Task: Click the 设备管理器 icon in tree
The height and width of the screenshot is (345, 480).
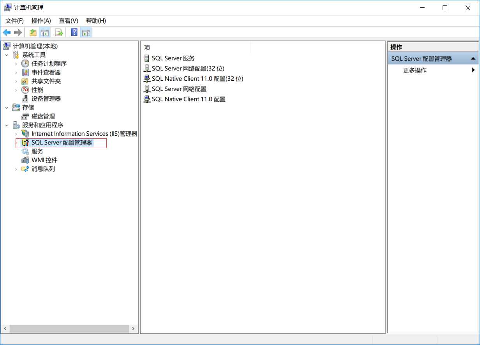Action: [x=25, y=99]
